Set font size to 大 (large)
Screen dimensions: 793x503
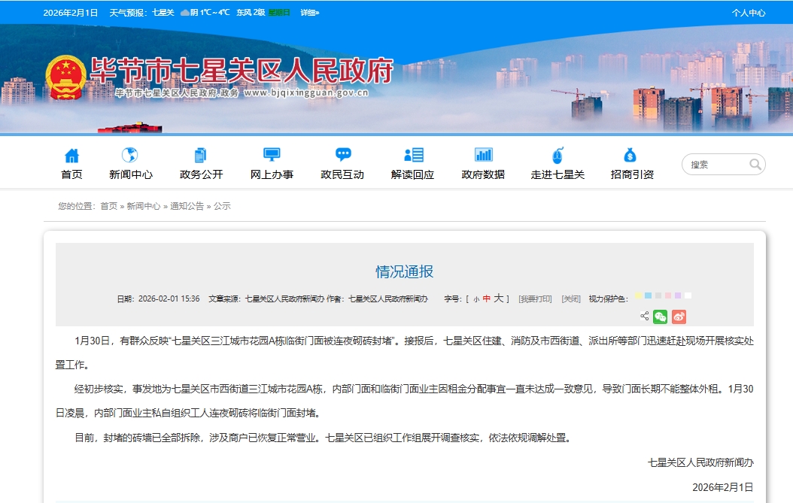point(498,298)
